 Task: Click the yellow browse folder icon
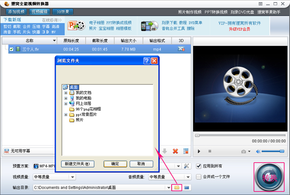click(x=177, y=188)
